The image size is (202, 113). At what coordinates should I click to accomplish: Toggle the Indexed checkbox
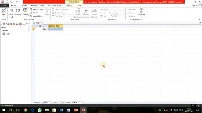128,16
